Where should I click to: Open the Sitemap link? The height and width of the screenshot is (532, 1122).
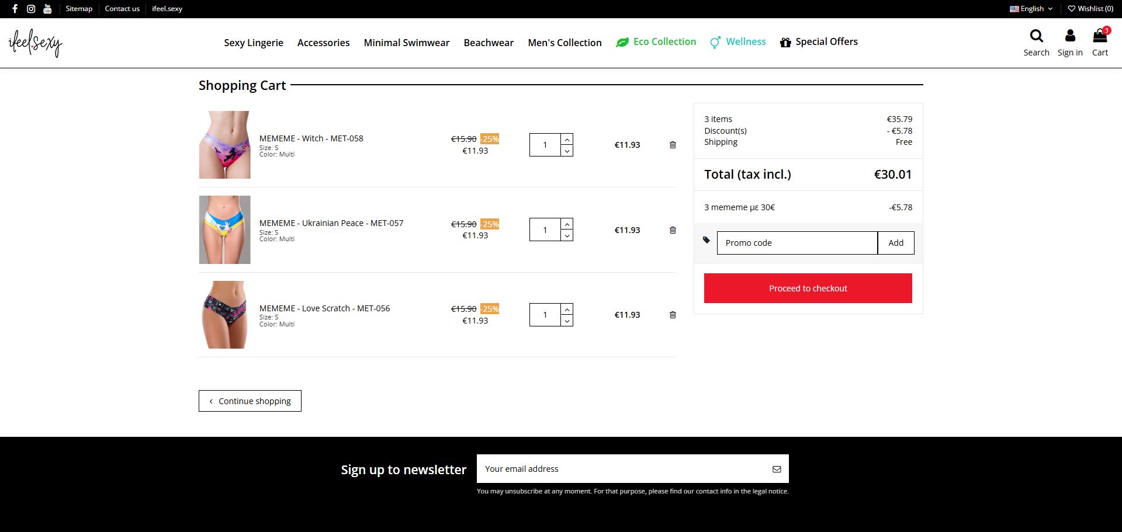pos(79,9)
